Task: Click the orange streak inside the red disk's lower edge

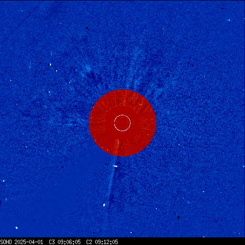Action: [x=118, y=147]
